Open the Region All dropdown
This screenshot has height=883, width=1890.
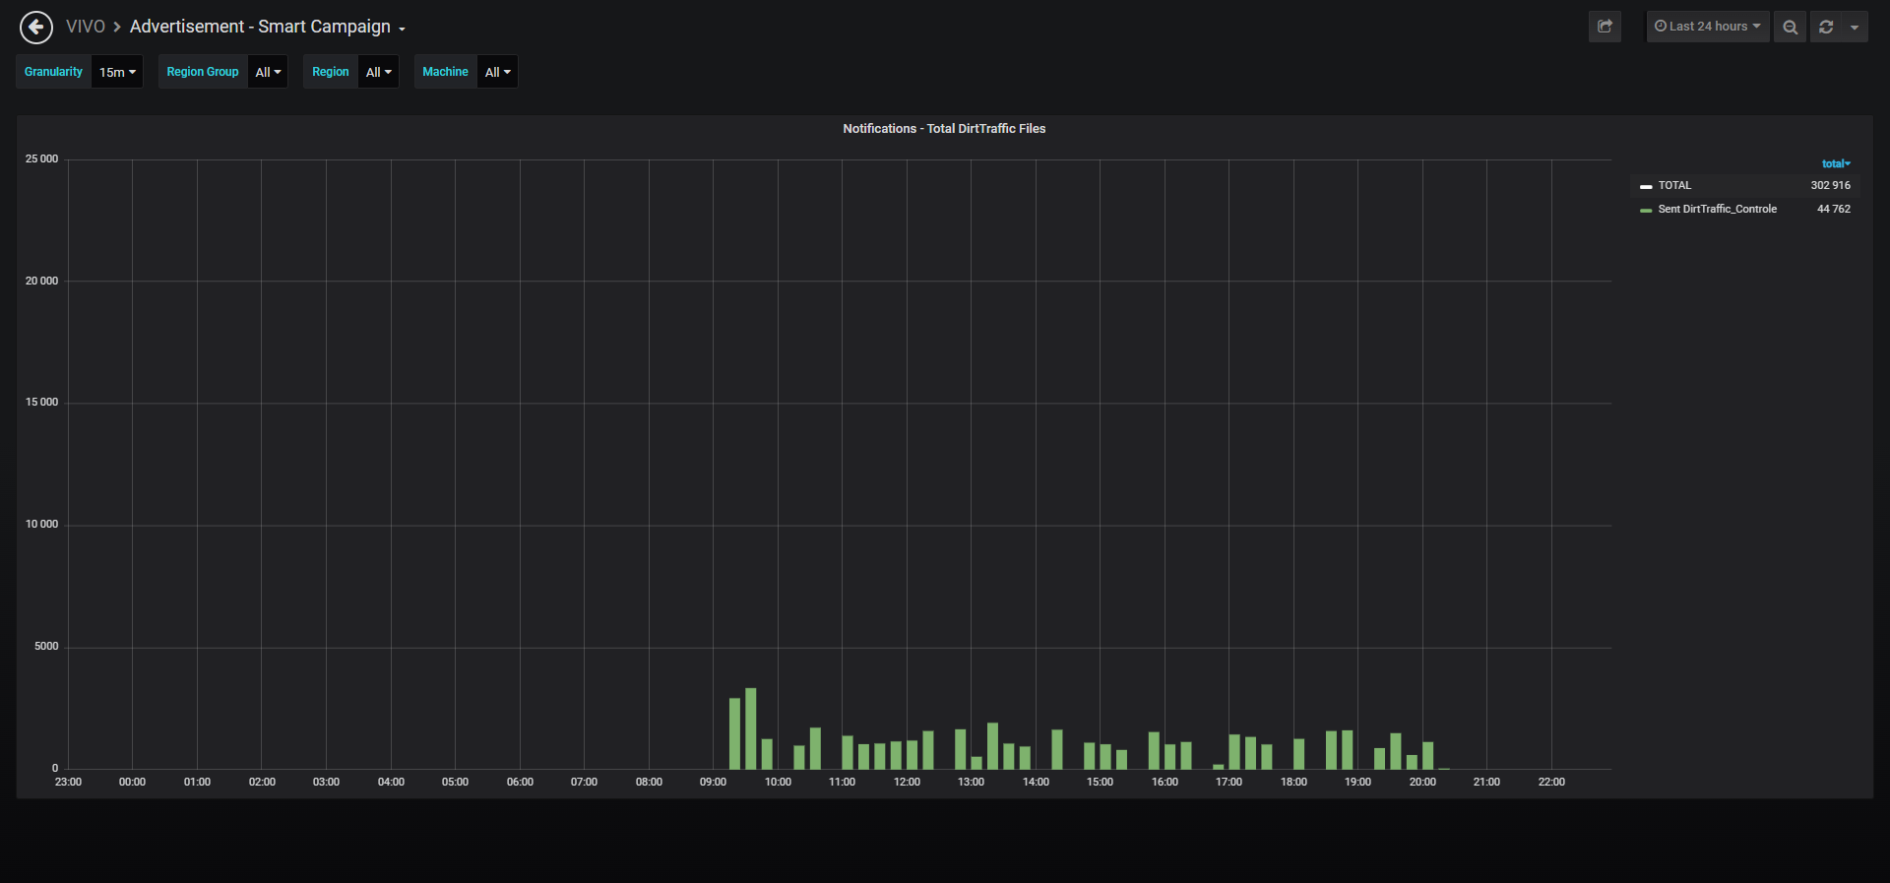pos(378,72)
